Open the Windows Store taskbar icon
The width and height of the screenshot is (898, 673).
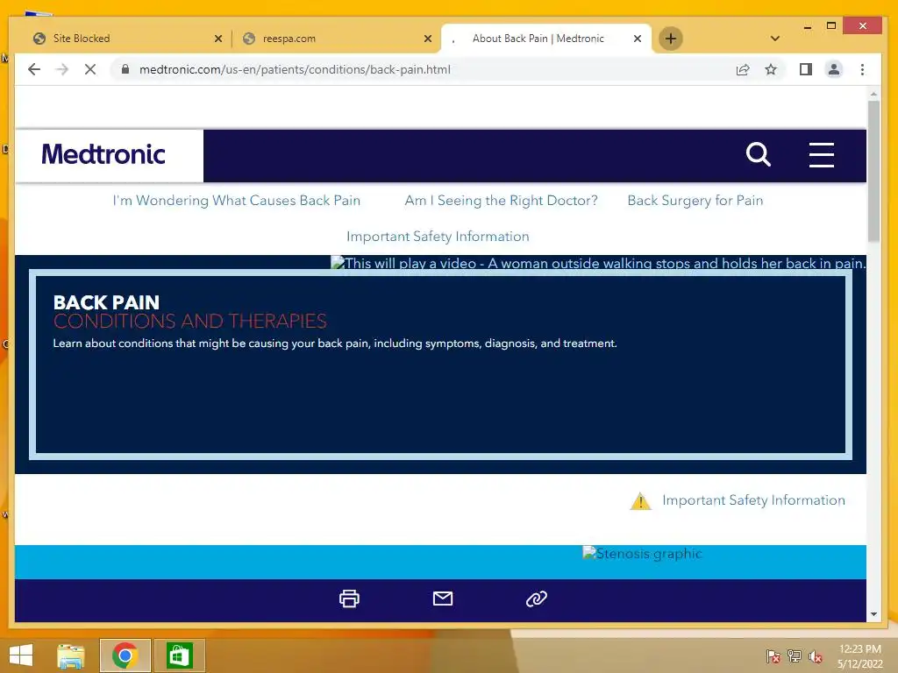coord(179,655)
